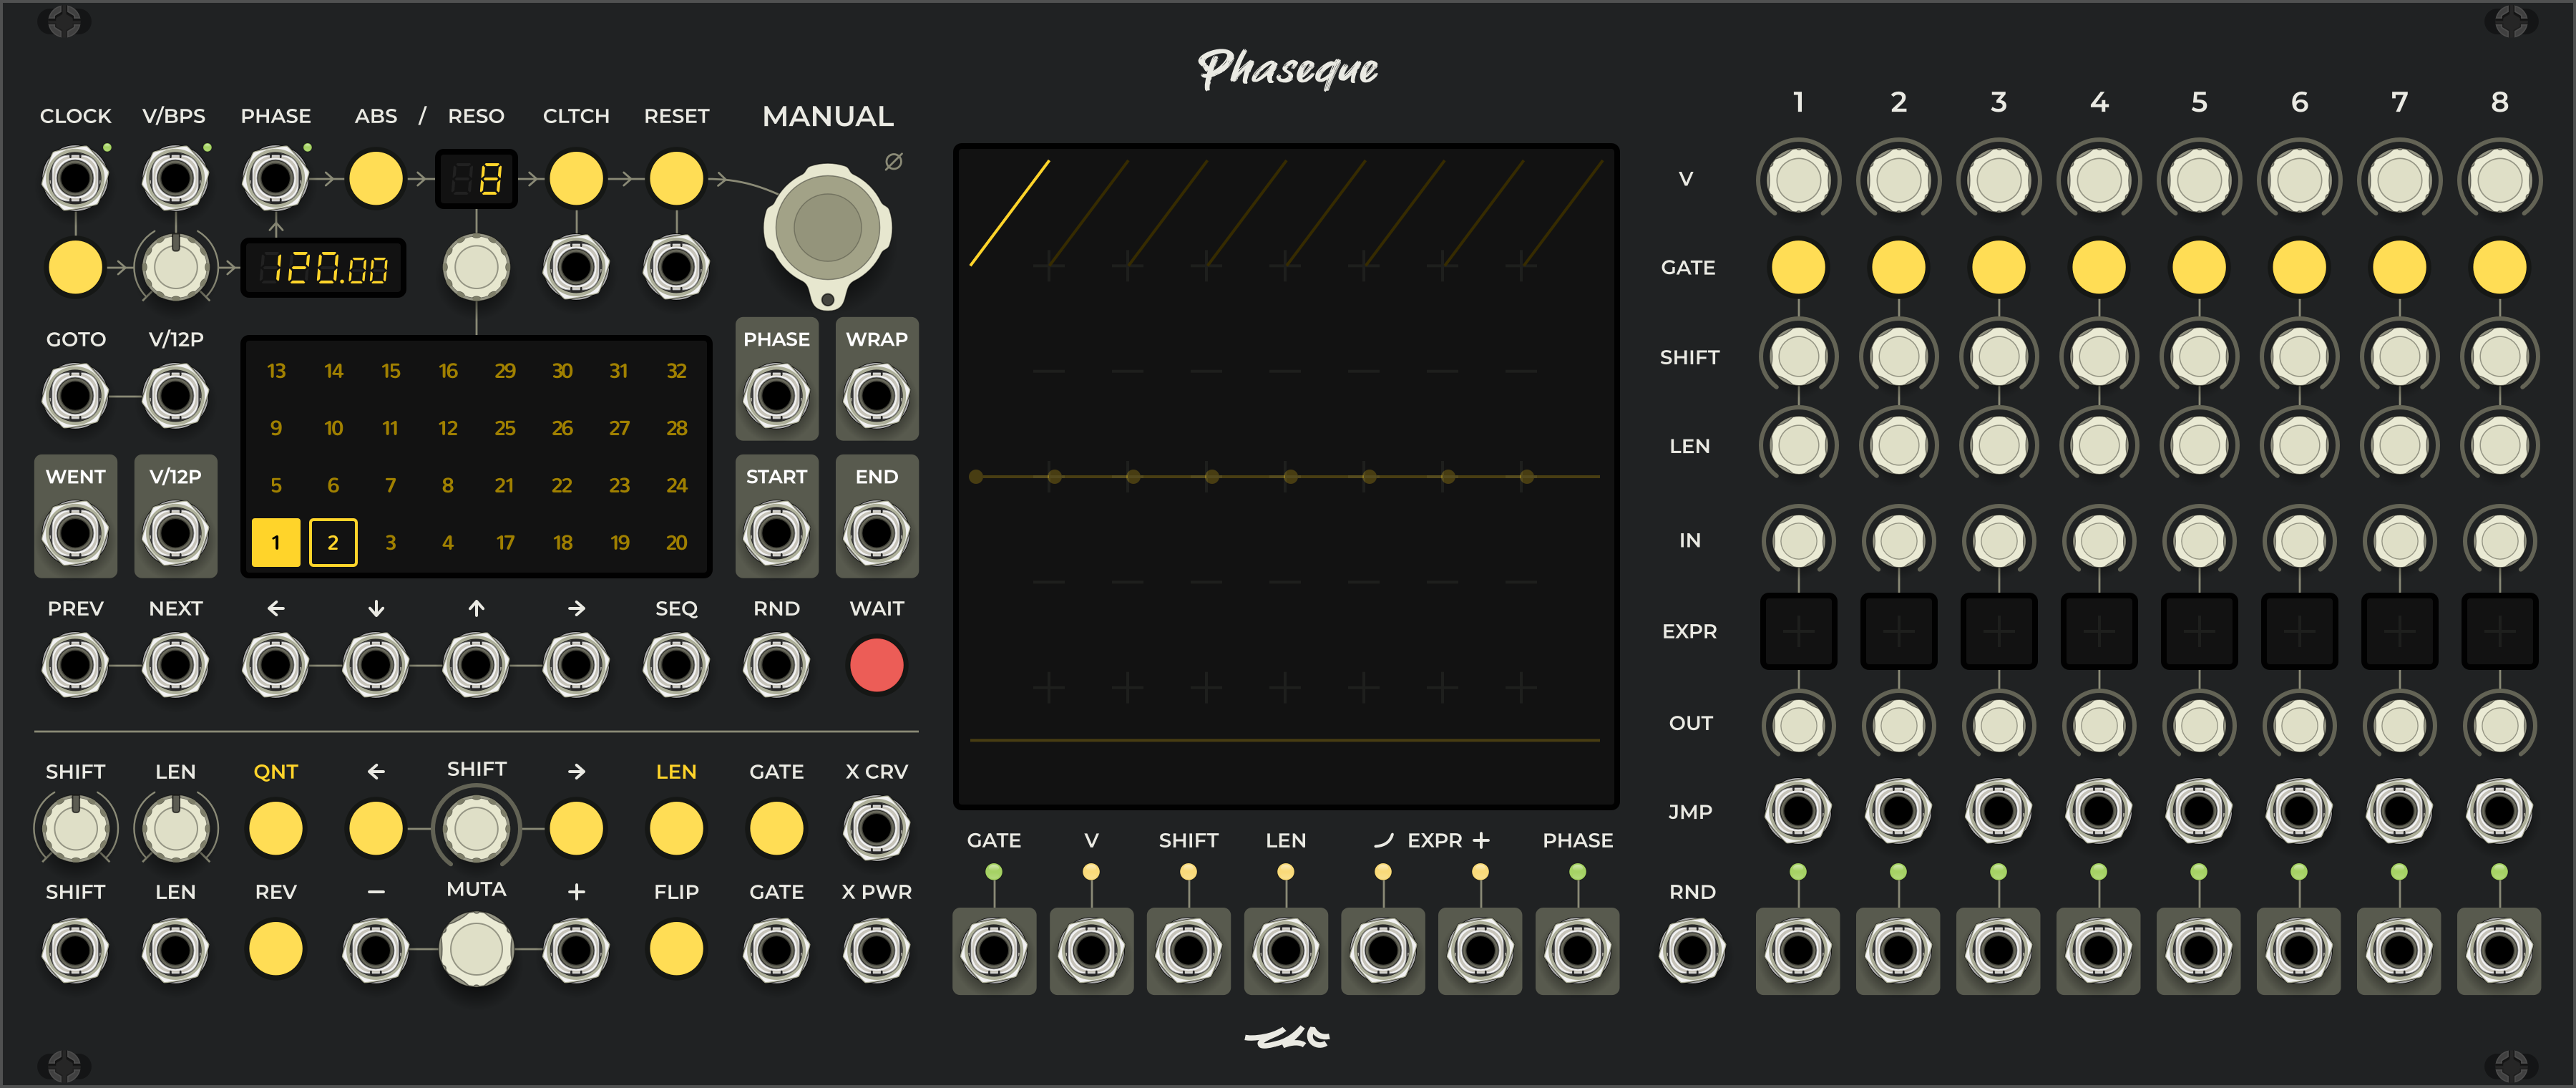Click step 1 JMP jack
This screenshot has width=2576, height=1088.
(1797, 811)
